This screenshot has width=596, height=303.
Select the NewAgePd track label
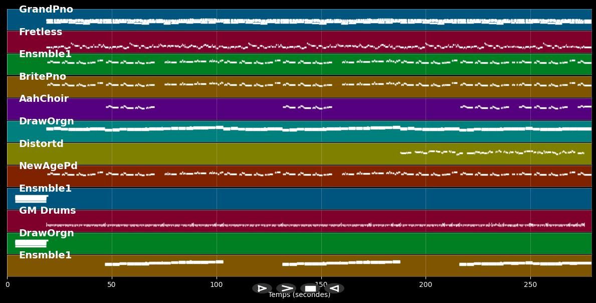[48, 166]
